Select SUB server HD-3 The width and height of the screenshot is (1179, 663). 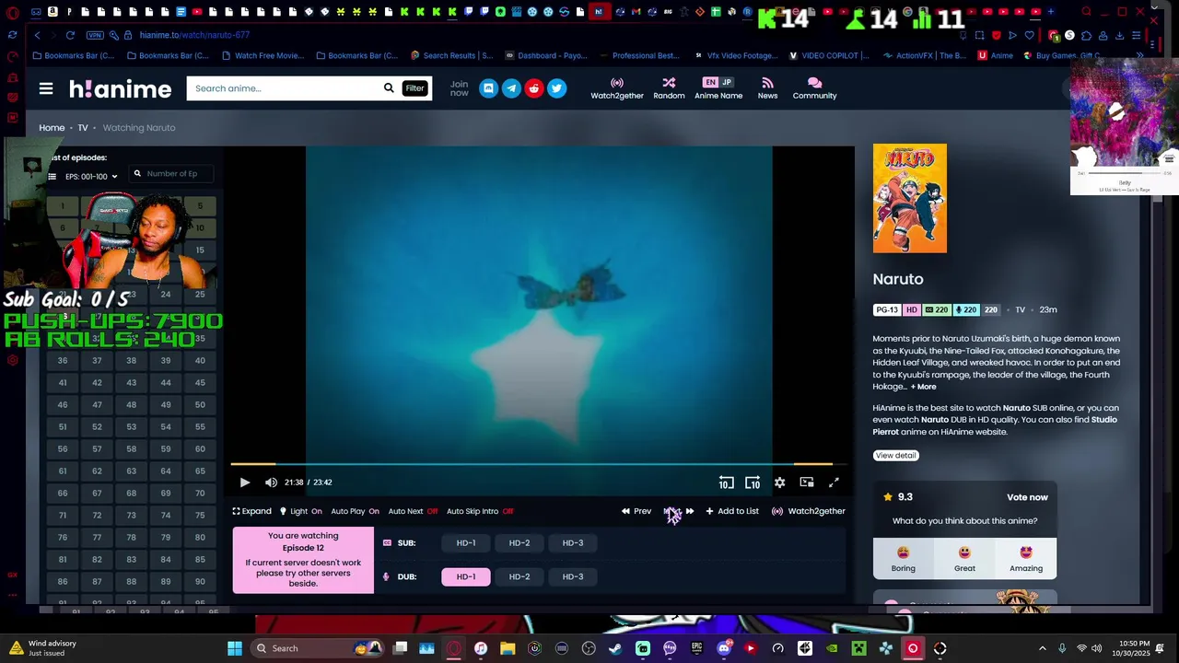(x=573, y=543)
